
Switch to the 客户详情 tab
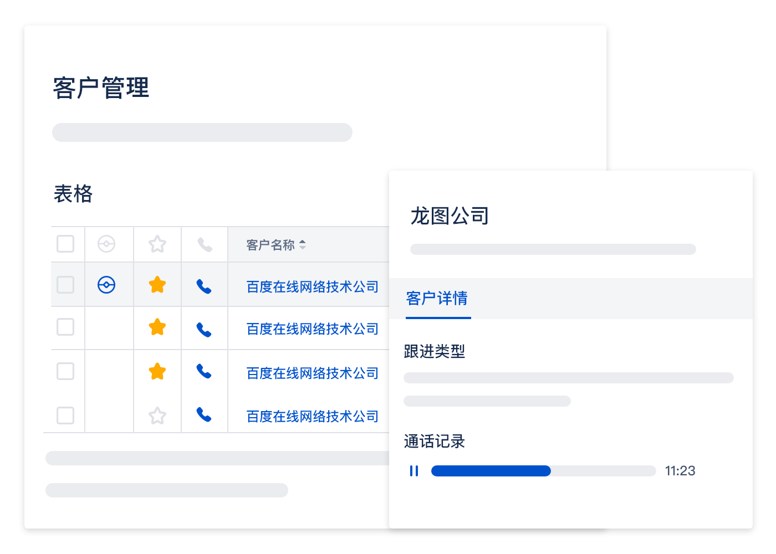coord(437,299)
